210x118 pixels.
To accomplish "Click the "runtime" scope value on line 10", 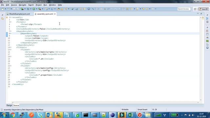I will coord(36,38).
